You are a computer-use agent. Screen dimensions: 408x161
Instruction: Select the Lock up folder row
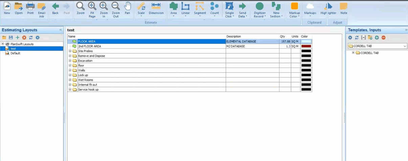pos(189,75)
